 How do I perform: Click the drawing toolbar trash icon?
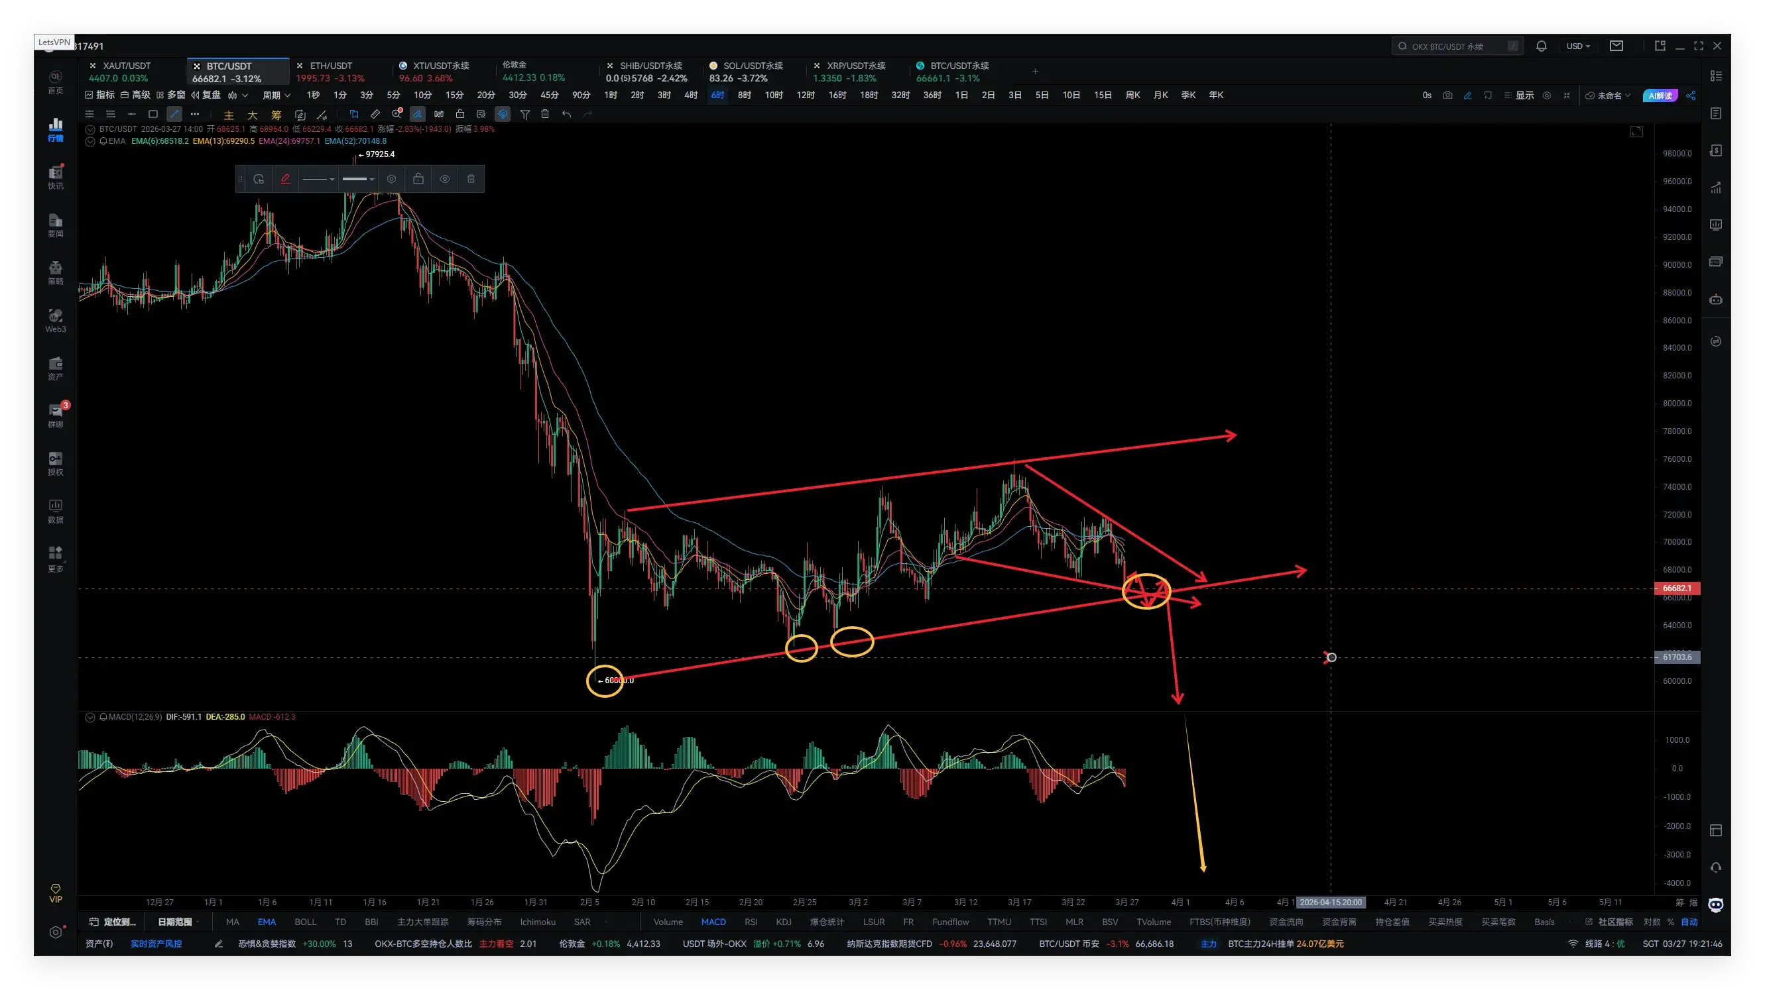[545, 115]
